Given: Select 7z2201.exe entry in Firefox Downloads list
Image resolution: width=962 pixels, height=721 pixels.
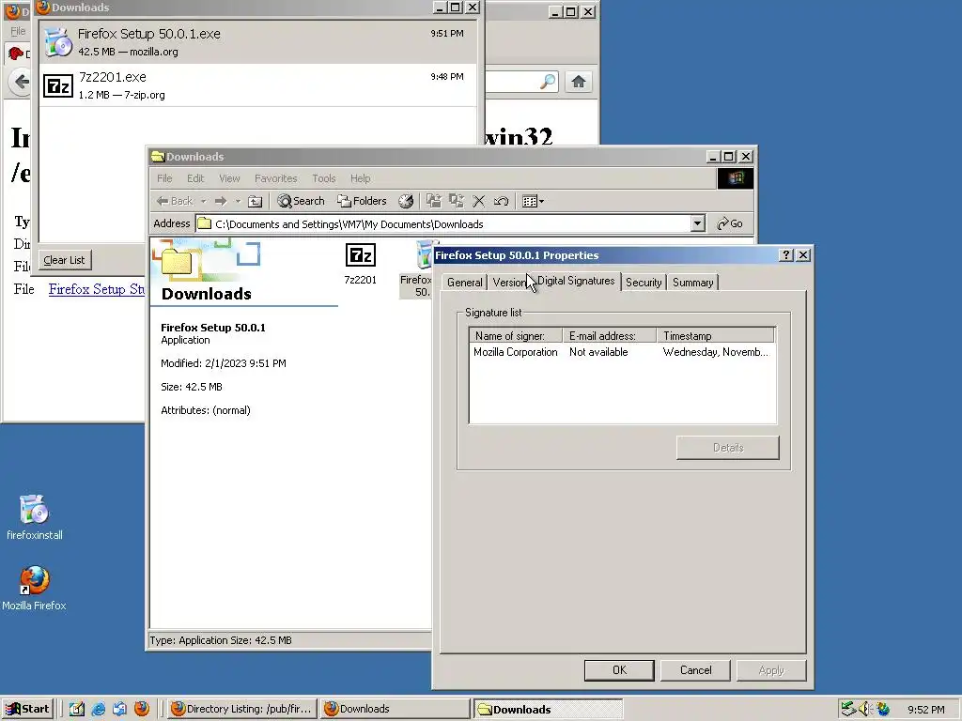Looking at the screenshot, I should (x=257, y=85).
